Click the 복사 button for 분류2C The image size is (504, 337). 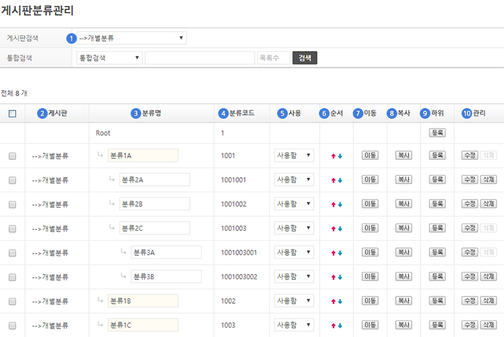[403, 228]
